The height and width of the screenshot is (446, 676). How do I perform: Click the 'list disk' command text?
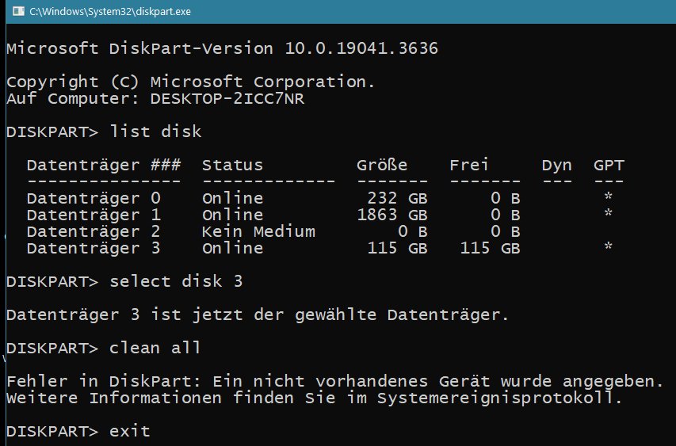tap(155, 132)
